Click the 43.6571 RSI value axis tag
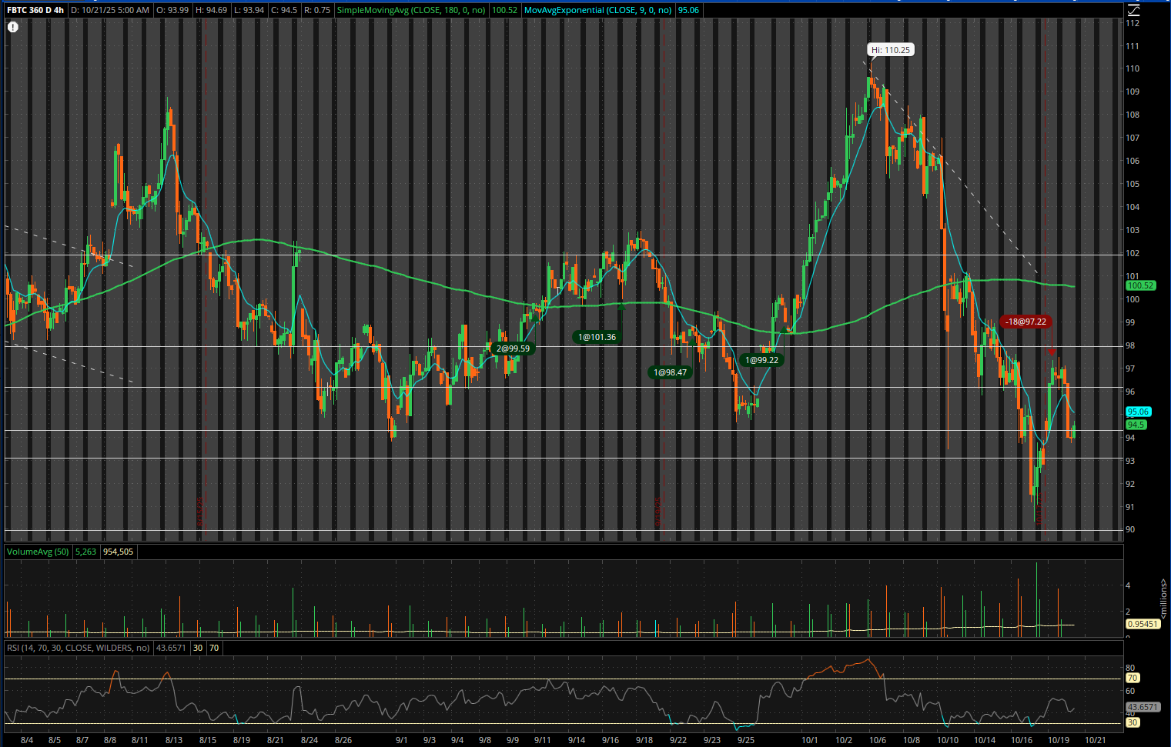1171x747 pixels. point(1142,706)
